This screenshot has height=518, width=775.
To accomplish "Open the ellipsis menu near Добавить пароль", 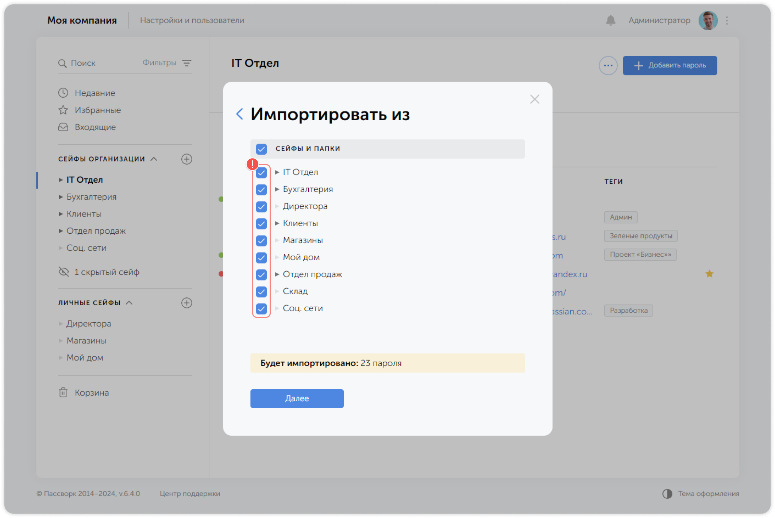I will [x=608, y=65].
